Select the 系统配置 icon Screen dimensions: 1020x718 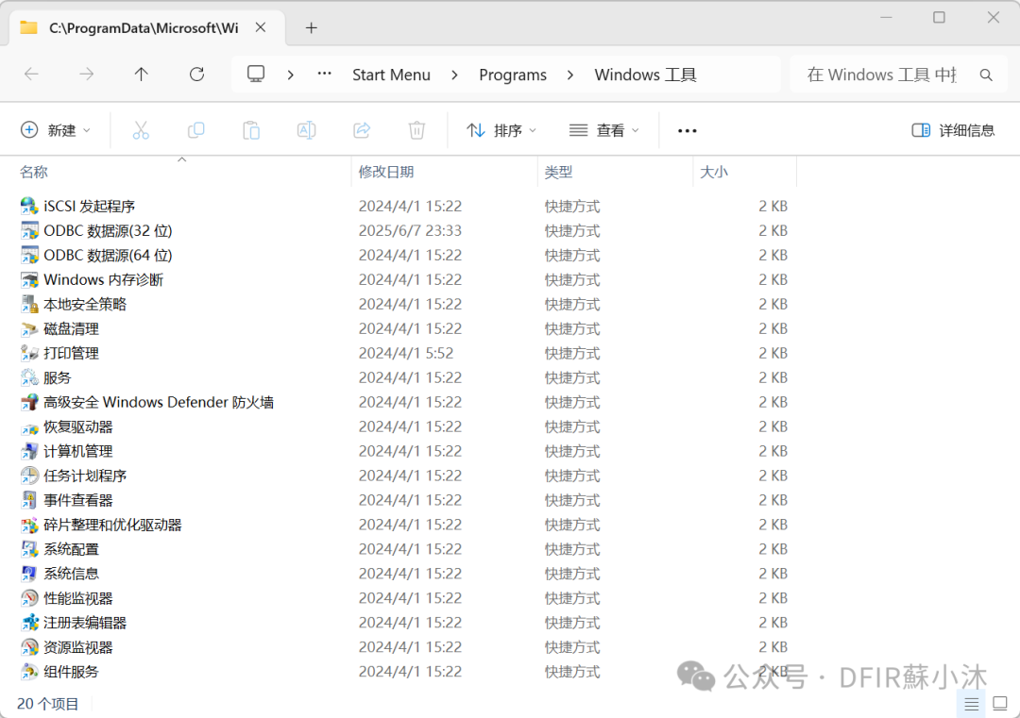(x=29, y=549)
